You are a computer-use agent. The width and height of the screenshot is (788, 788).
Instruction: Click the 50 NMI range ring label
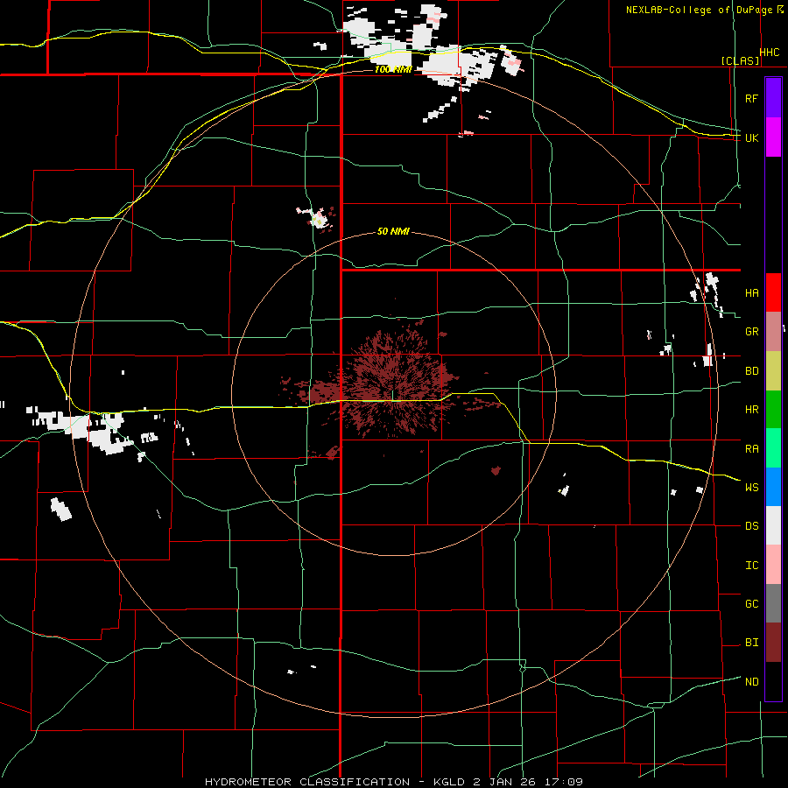pyautogui.click(x=393, y=231)
